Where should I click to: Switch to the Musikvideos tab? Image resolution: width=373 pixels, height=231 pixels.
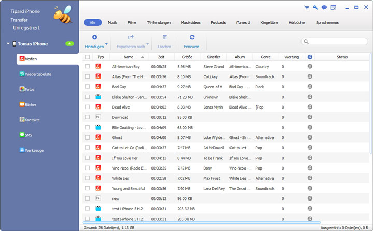191,23
